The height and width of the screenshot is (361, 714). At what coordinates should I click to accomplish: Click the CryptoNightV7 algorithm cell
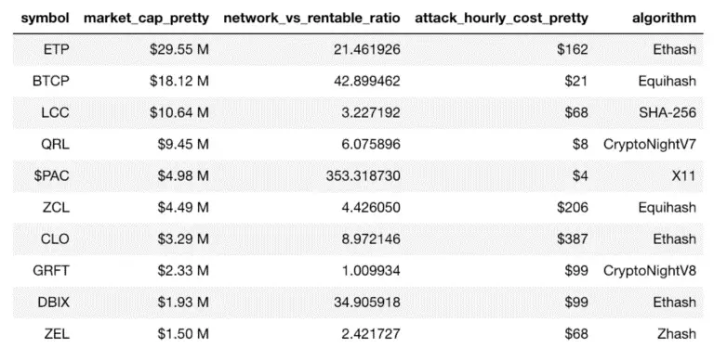650,144
